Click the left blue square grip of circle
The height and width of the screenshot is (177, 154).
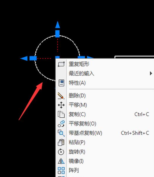point(33,58)
